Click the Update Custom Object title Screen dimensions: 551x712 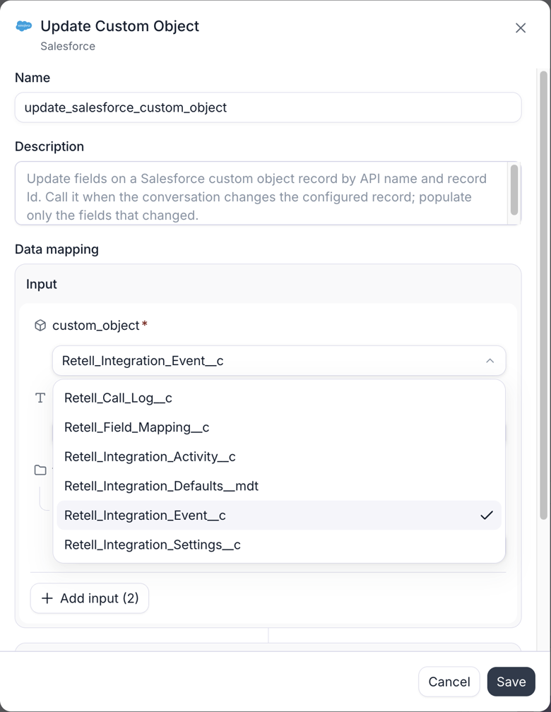[x=120, y=26]
